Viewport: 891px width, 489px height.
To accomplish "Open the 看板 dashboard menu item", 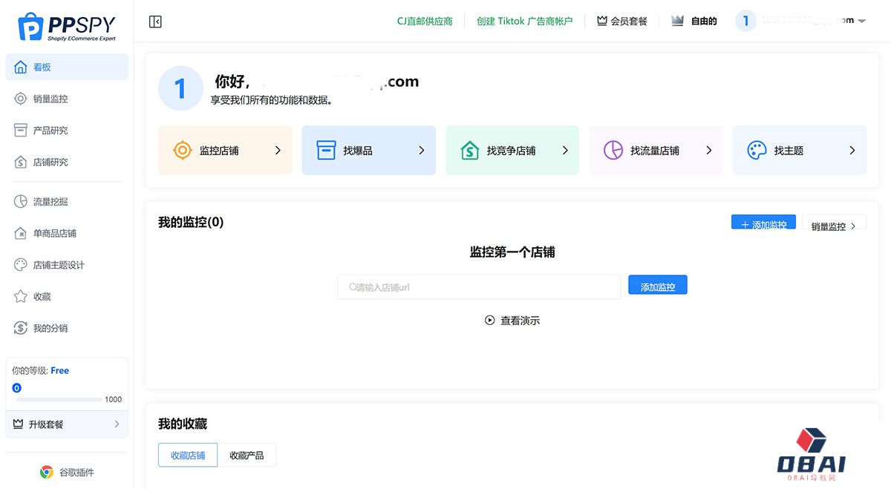I will point(67,67).
